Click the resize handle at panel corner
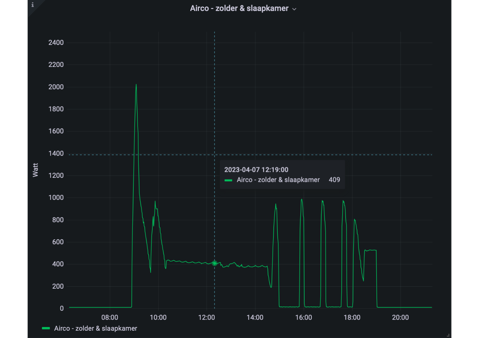This screenshot has height=338, width=479. (448, 335)
